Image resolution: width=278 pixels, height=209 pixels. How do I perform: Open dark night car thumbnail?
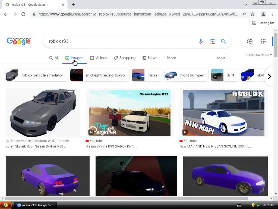tap(136, 176)
